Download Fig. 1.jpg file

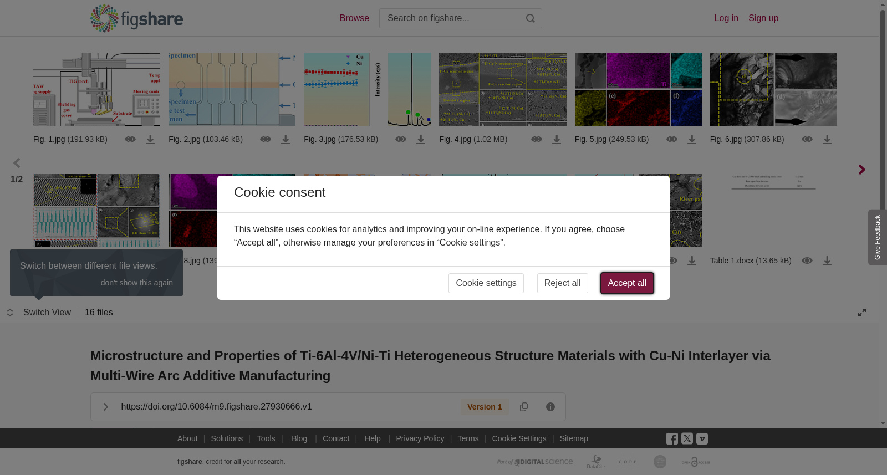pyautogui.click(x=150, y=140)
